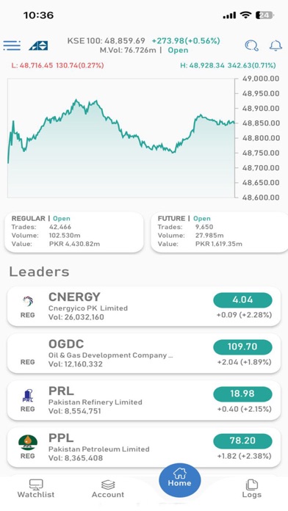The image size is (288, 511).
Task: Tap the 109.70 price badge for OGDC
Action: click(x=242, y=347)
